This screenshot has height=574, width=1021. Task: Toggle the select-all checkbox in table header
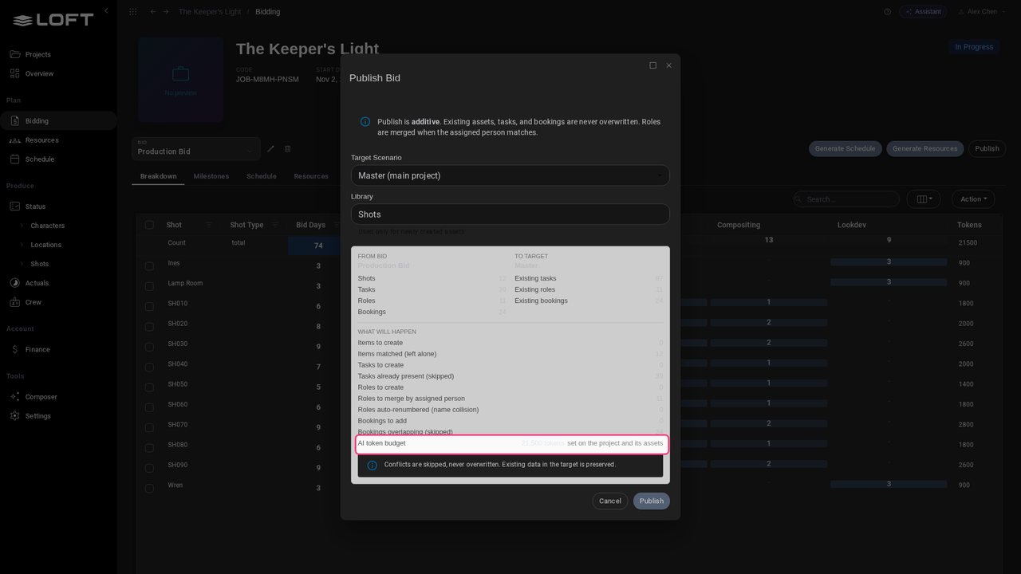pyautogui.click(x=149, y=225)
